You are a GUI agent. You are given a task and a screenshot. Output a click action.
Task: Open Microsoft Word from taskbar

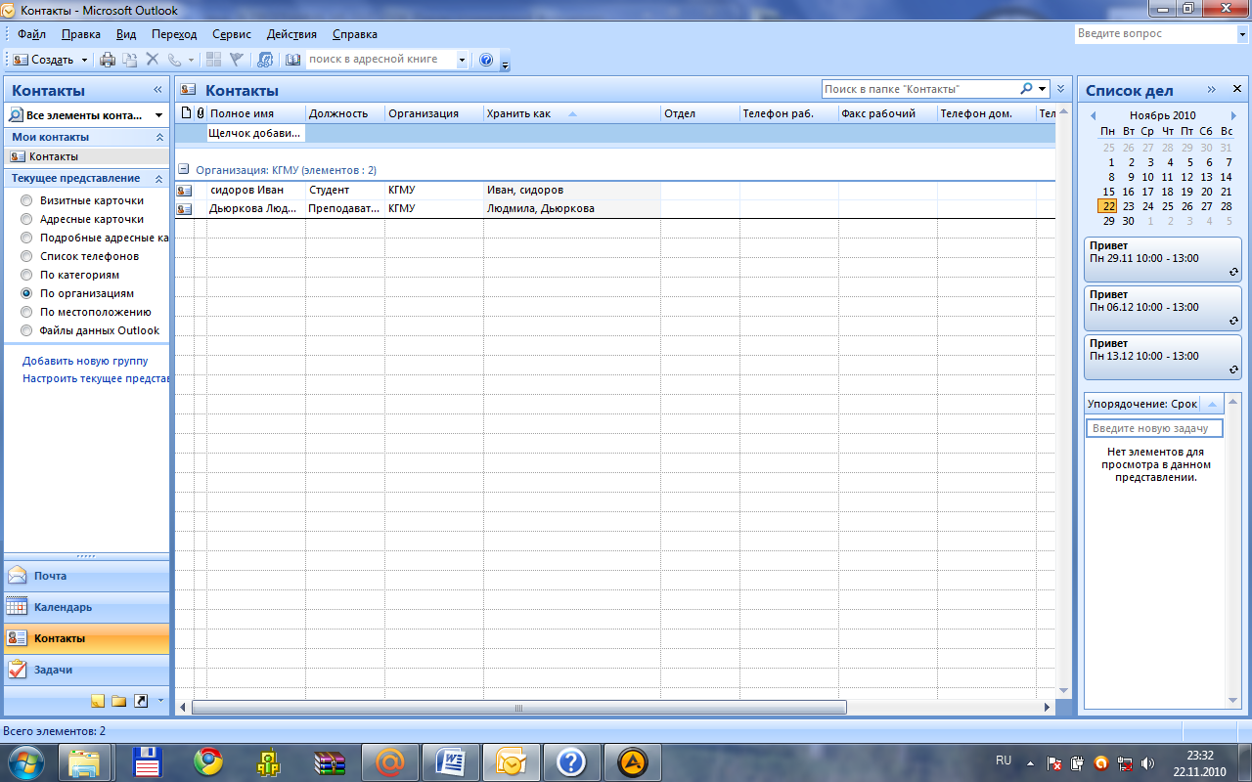click(451, 761)
